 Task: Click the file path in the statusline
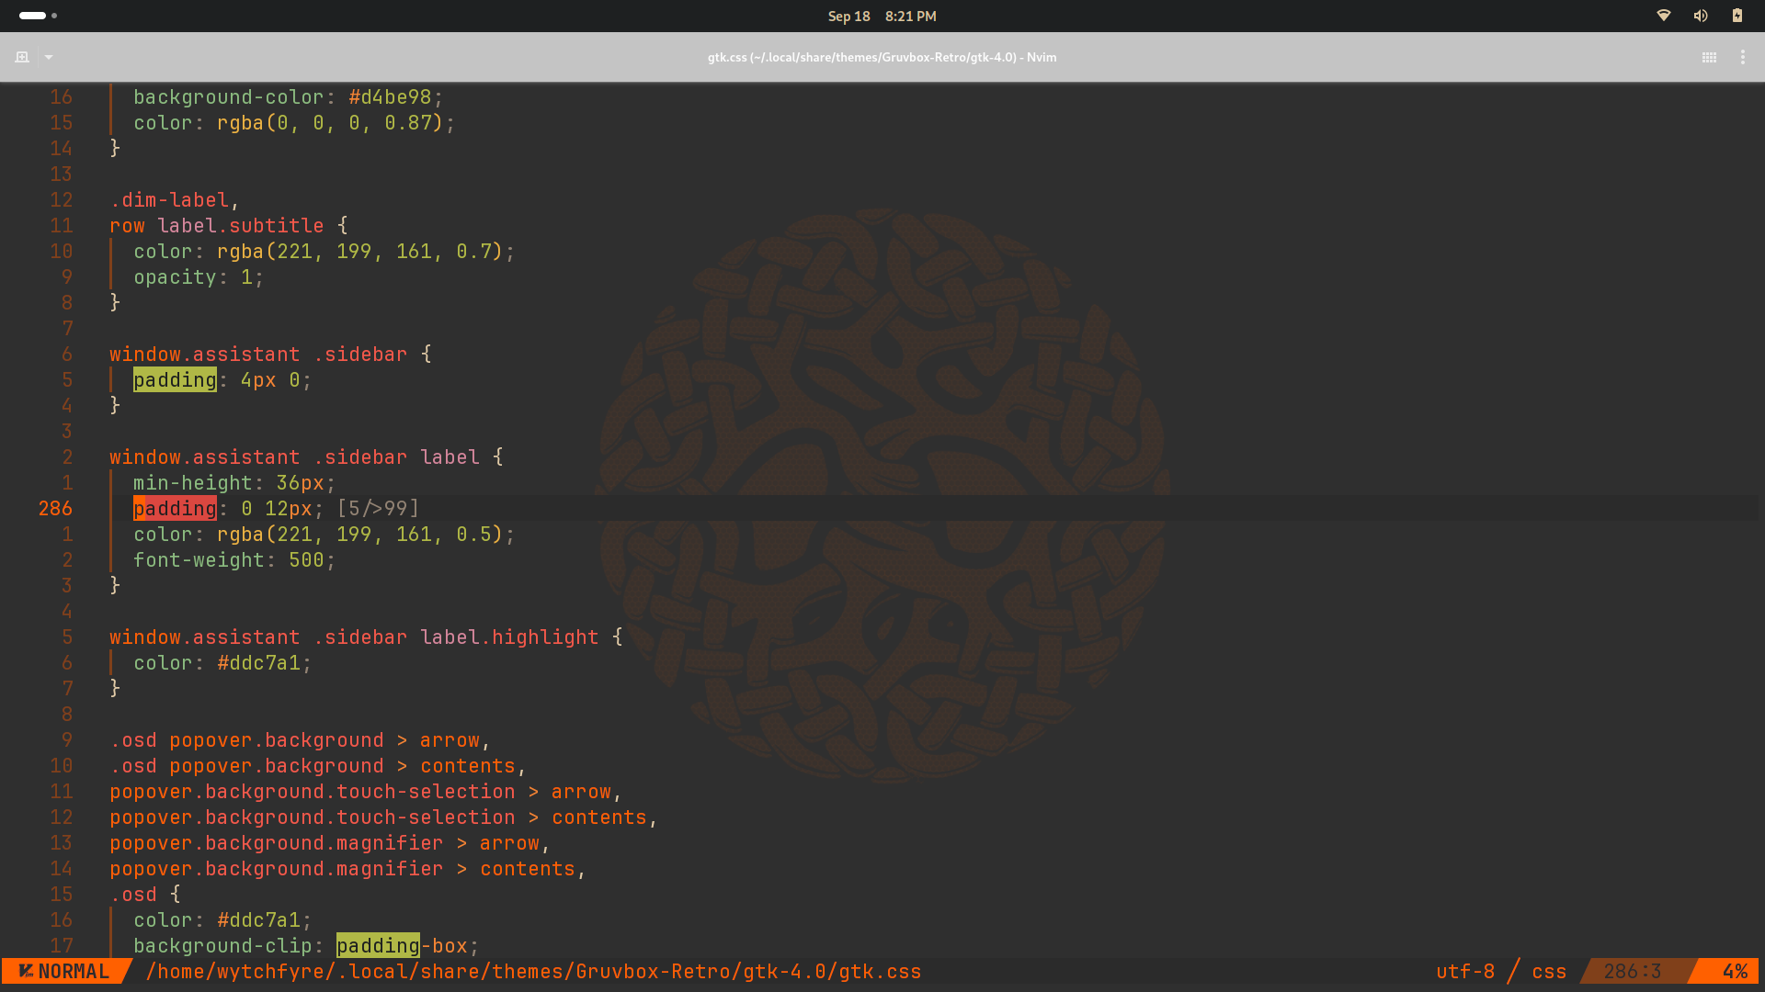click(x=533, y=972)
